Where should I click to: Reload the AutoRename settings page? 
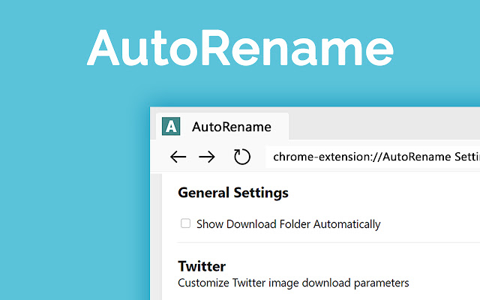(241, 157)
